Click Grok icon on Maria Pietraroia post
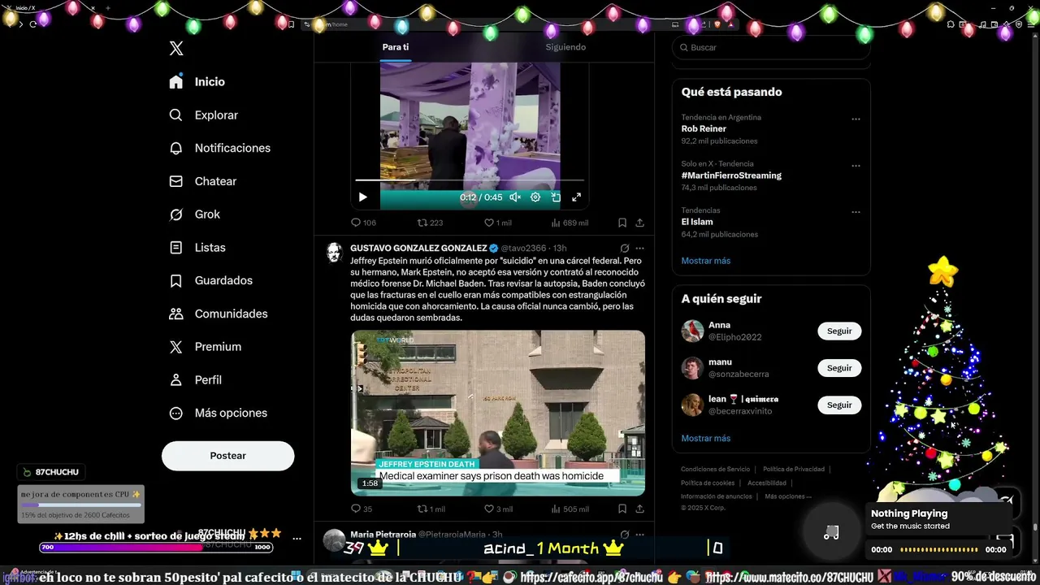This screenshot has width=1040, height=585. [x=624, y=535]
